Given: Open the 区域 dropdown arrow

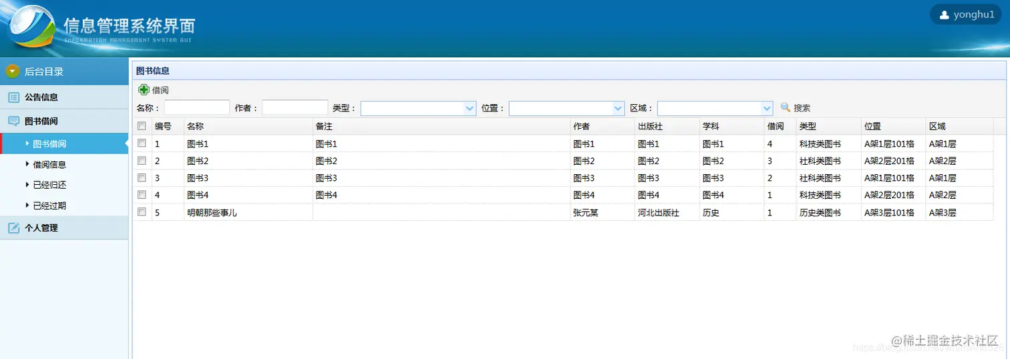Looking at the screenshot, I should point(766,108).
